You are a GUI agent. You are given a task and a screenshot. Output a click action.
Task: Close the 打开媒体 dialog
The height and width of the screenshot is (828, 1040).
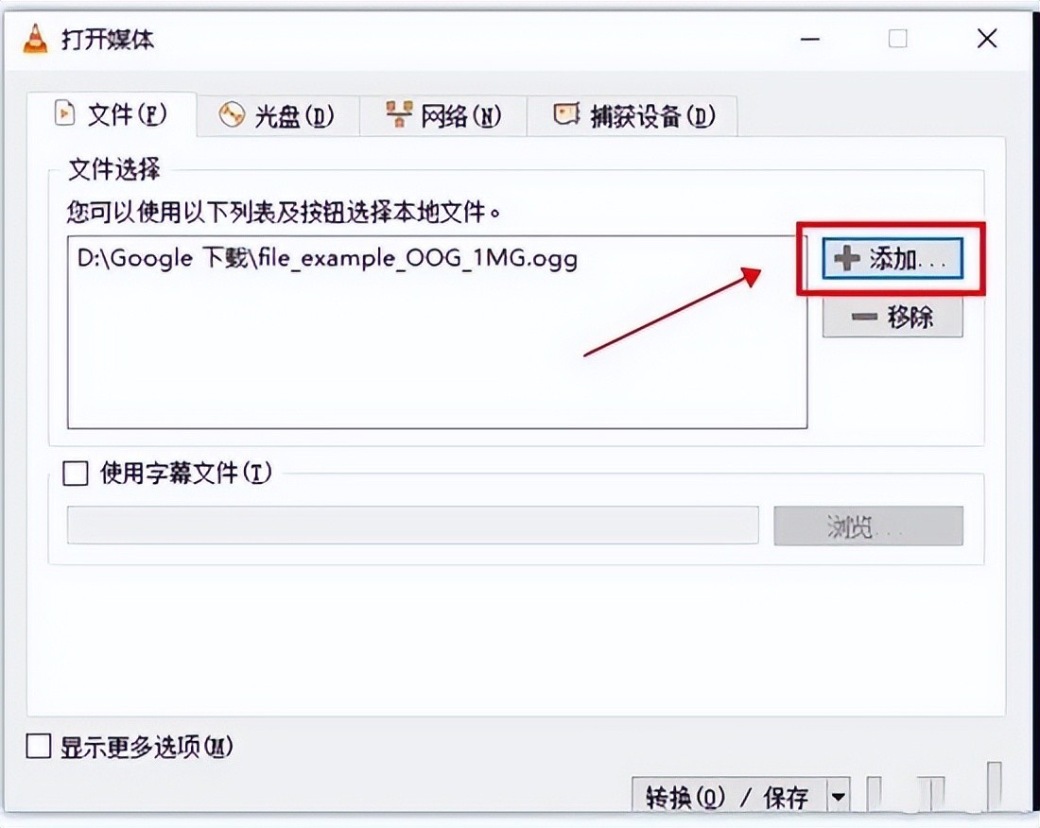[987, 39]
